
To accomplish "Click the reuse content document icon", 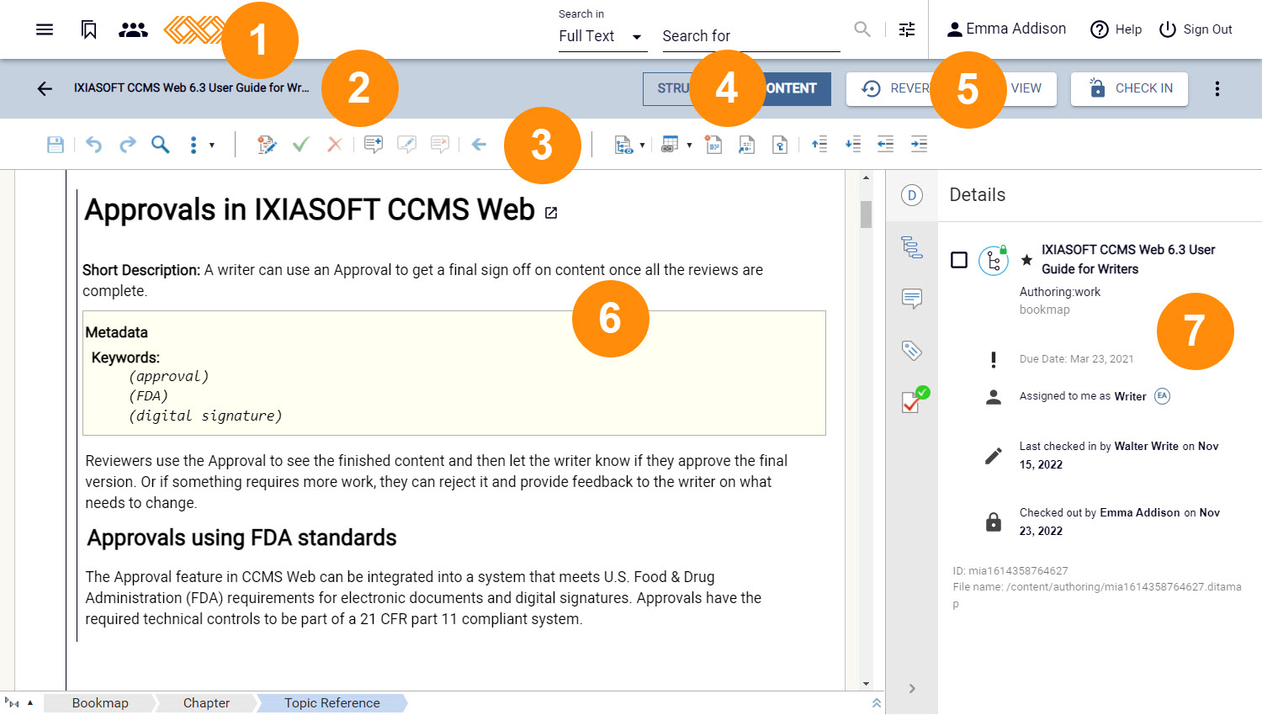I will click(x=746, y=145).
